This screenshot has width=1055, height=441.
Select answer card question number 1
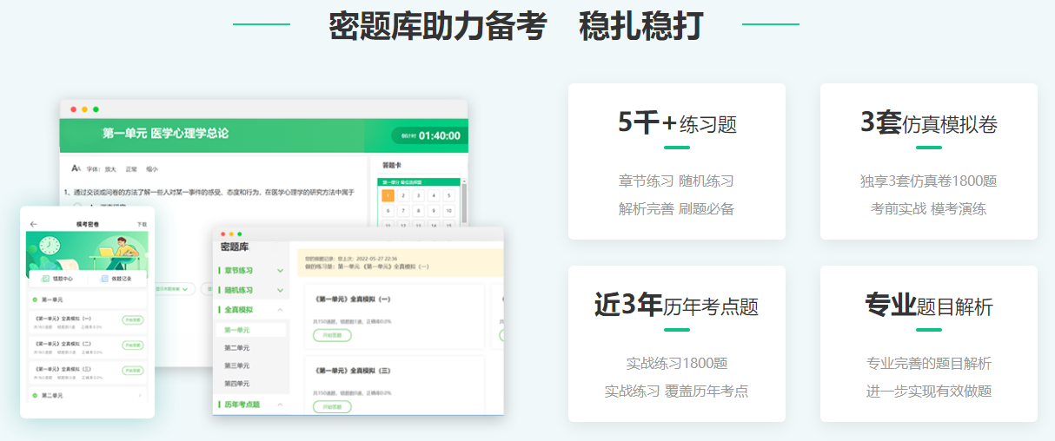coord(388,196)
